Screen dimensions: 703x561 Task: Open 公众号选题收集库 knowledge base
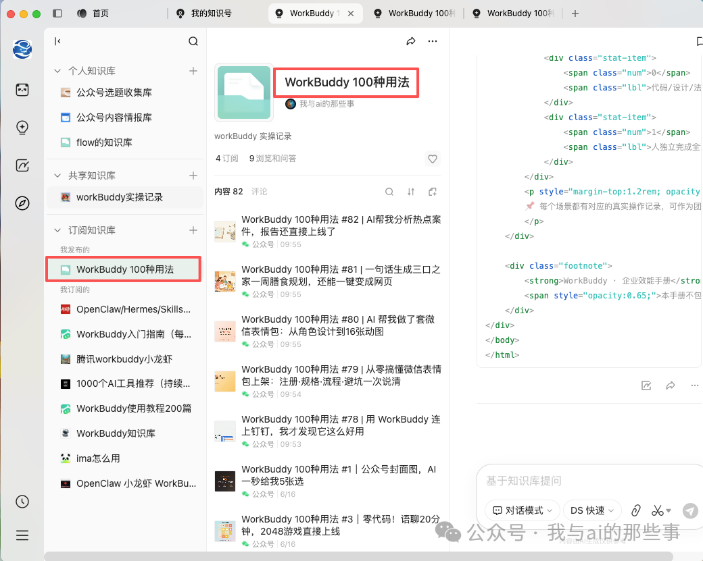coord(125,92)
